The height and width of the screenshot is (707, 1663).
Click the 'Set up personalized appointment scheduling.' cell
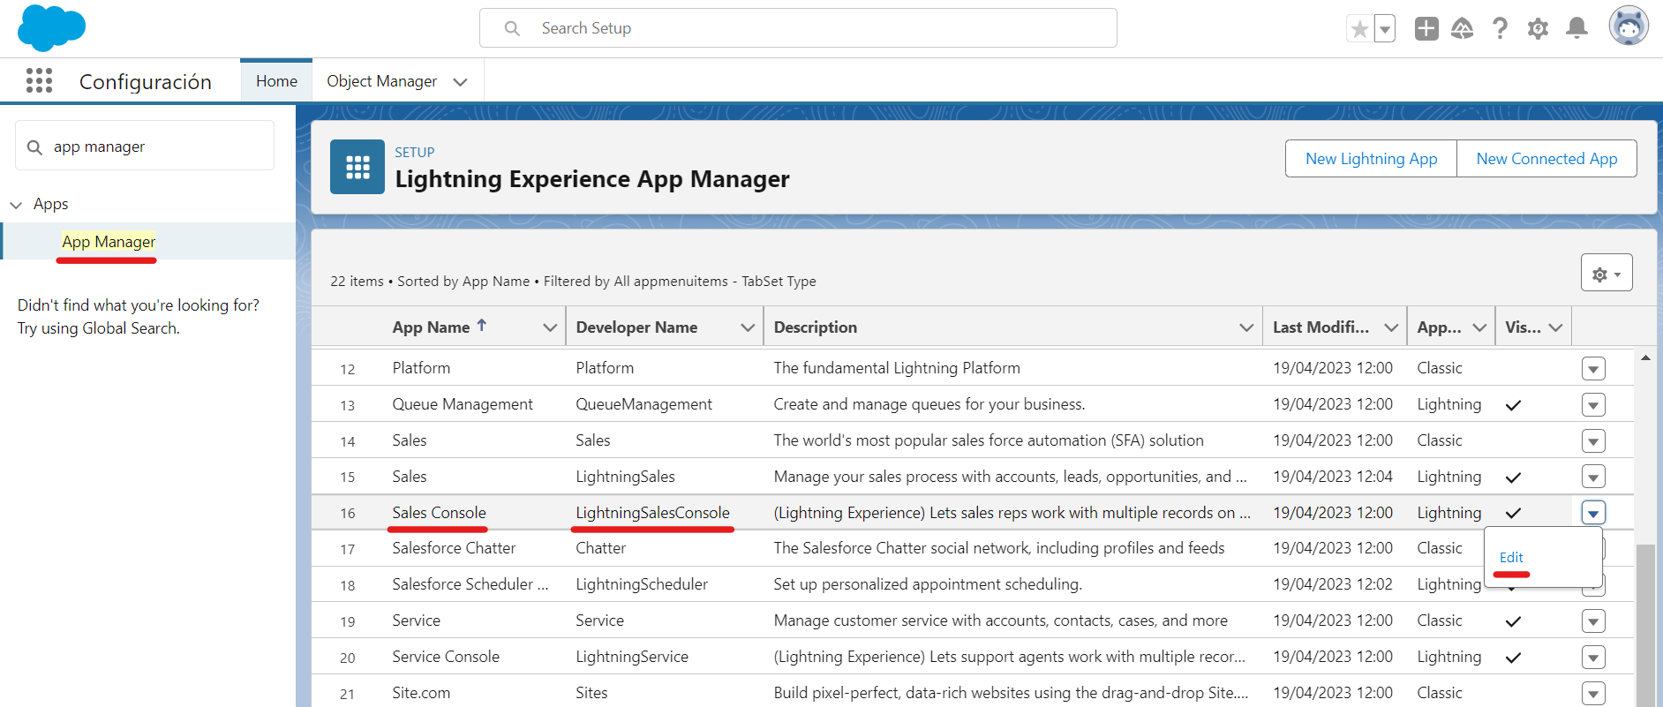tap(928, 584)
